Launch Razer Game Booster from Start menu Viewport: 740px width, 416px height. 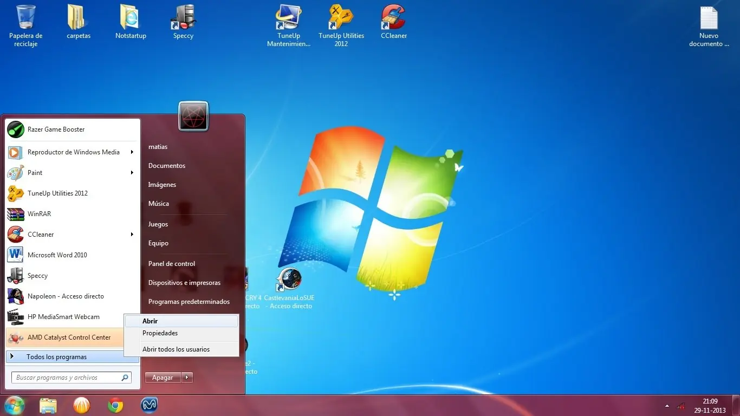(73, 129)
